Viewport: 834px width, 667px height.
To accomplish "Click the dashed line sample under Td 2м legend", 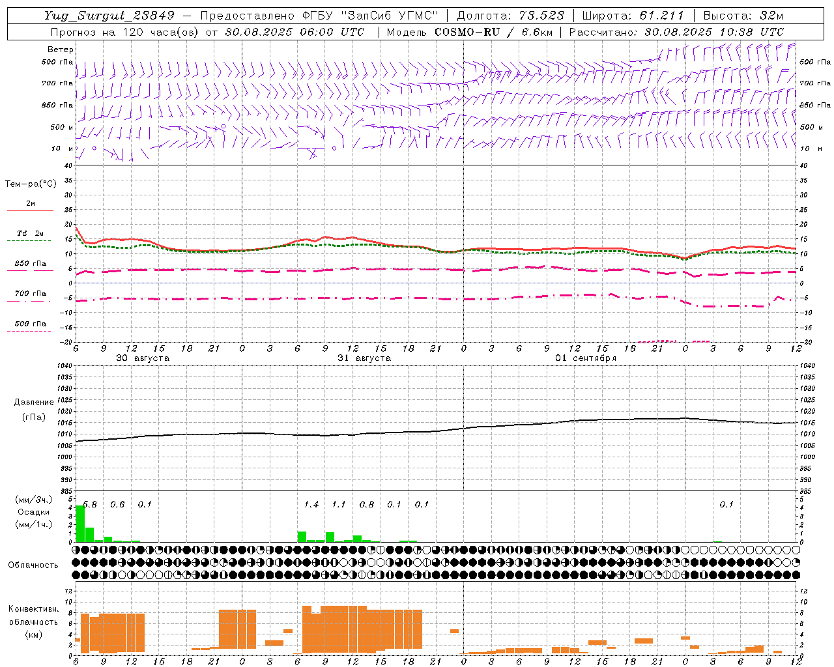I will (x=30, y=241).
